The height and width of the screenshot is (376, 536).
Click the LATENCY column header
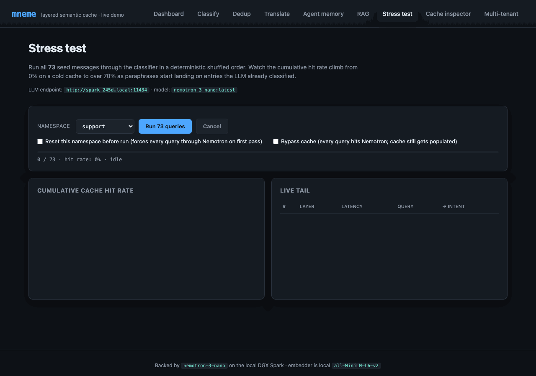pos(352,206)
